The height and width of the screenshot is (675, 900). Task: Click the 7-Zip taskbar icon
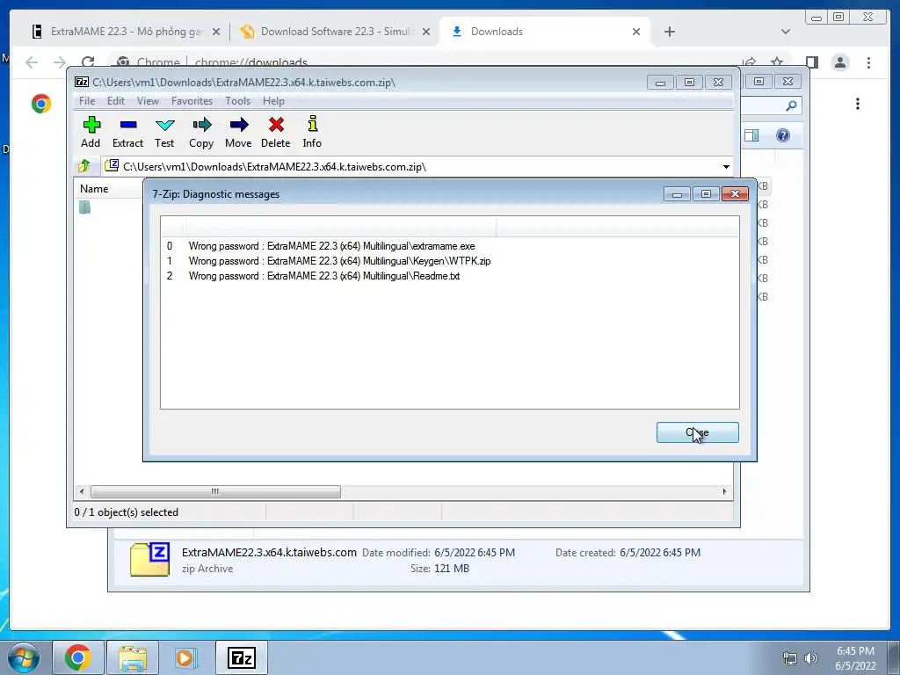[x=242, y=657]
